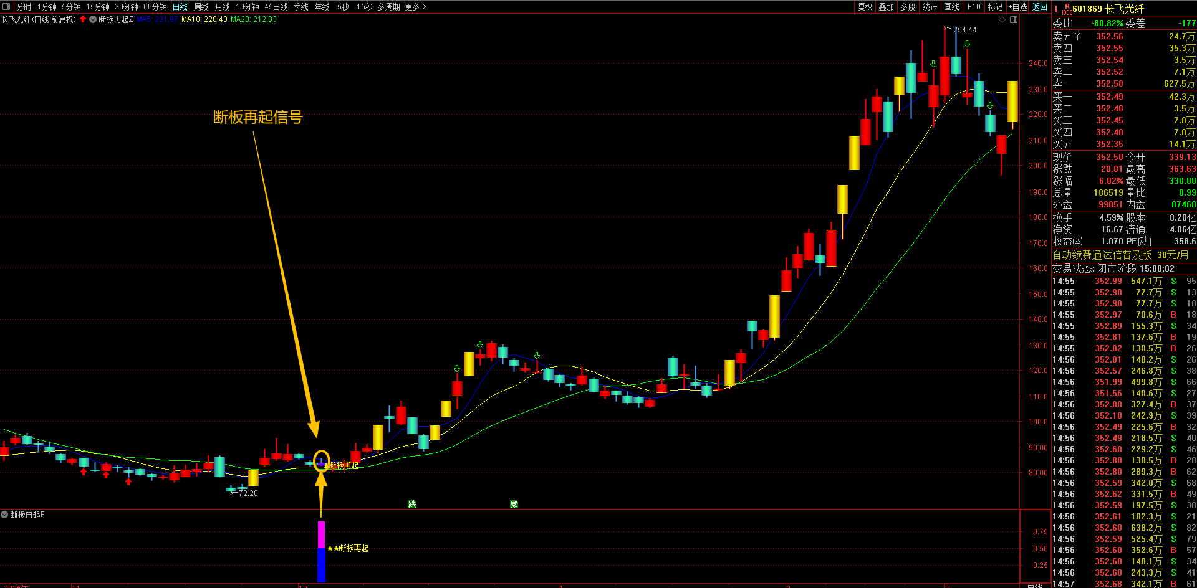Click the 254.44 high price label
1197x588 pixels.
pos(964,29)
